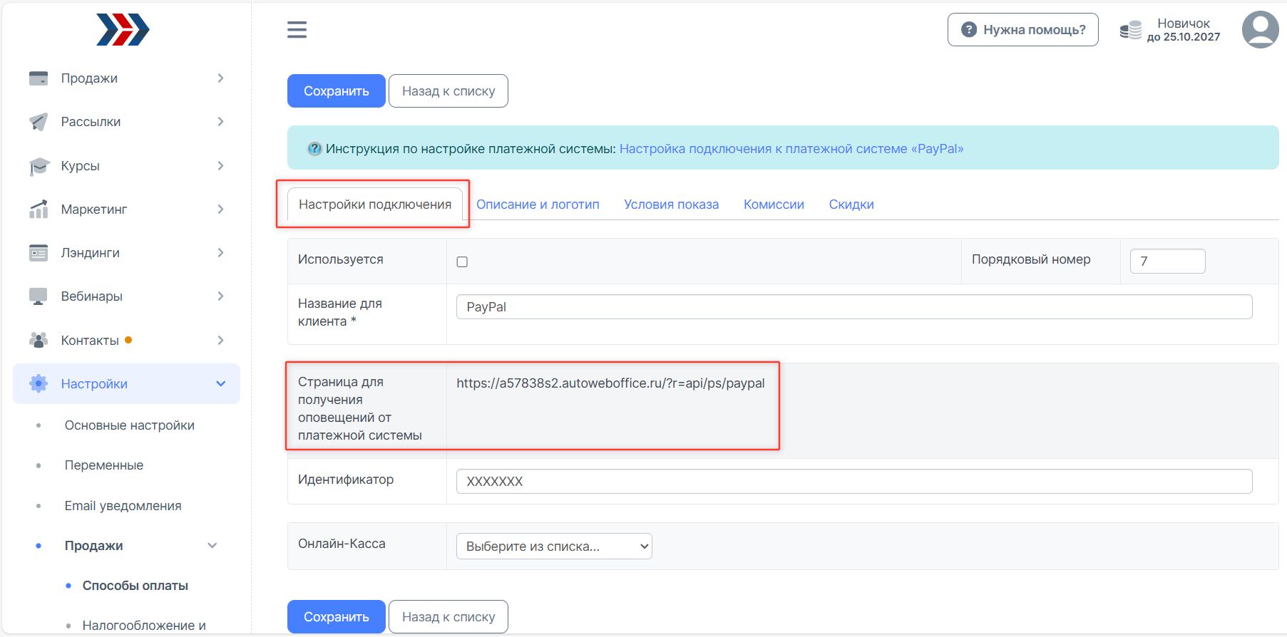Click the hamburger menu icon
The width and height of the screenshot is (1287, 637).
tap(297, 30)
